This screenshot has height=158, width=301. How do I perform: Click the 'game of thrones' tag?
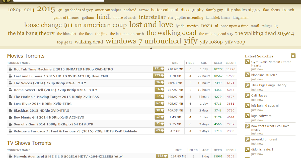point(66,18)
